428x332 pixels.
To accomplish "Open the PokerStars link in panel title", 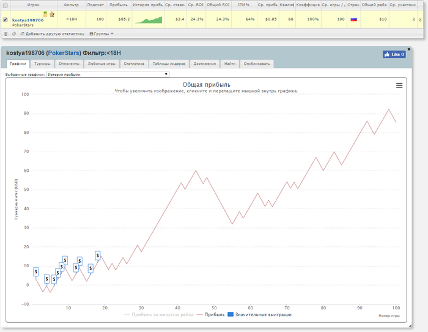I will pyautogui.click(x=64, y=53).
